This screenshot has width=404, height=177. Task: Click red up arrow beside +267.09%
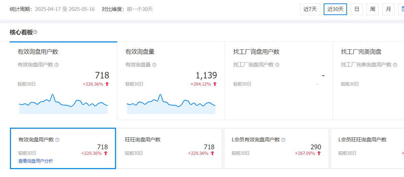tap(319, 153)
